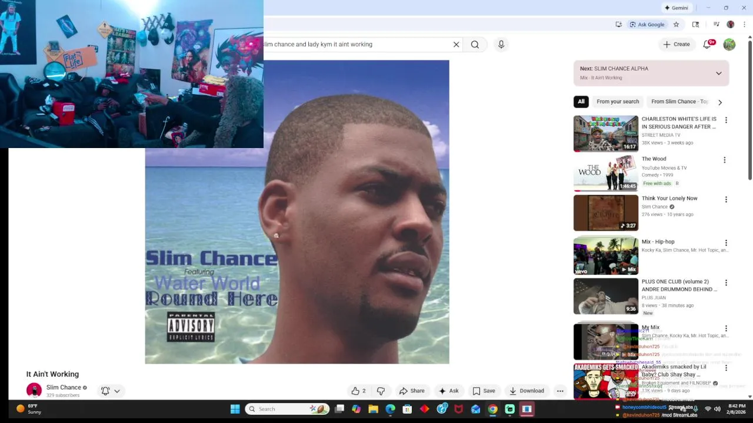753x423 pixels.
Task: Open File Explorer from taskbar
Action: pyautogui.click(x=374, y=409)
